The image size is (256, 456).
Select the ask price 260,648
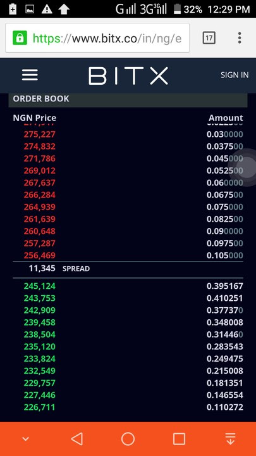point(39,231)
